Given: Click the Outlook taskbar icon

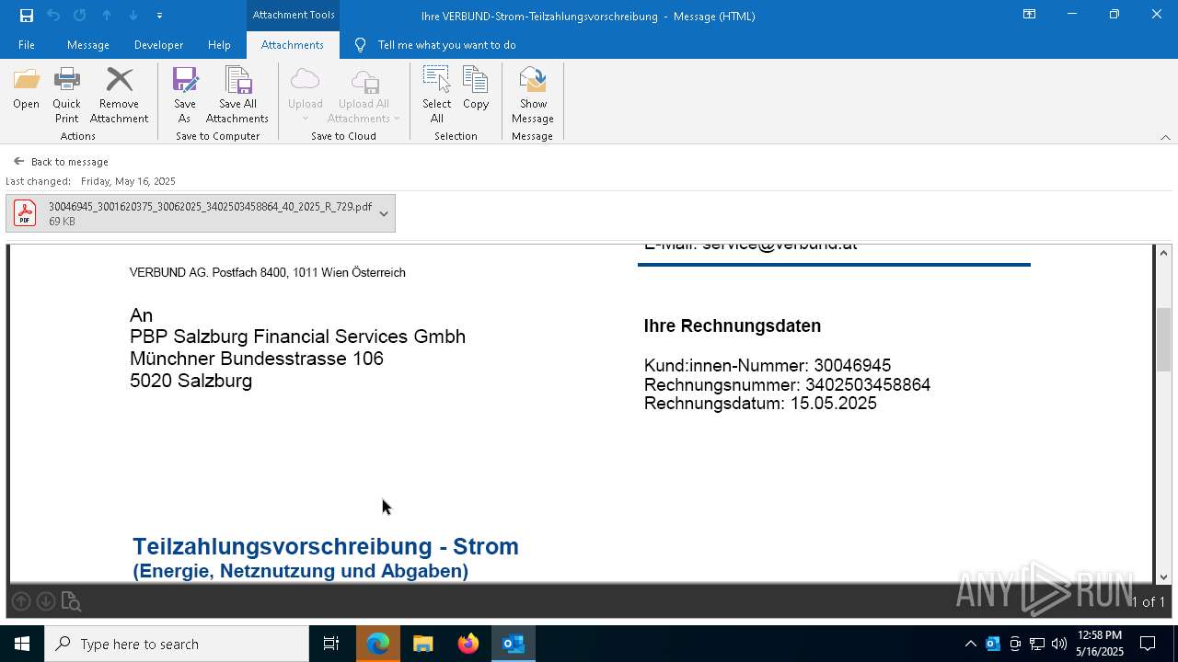Looking at the screenshot, I should [x=514, y=644].
